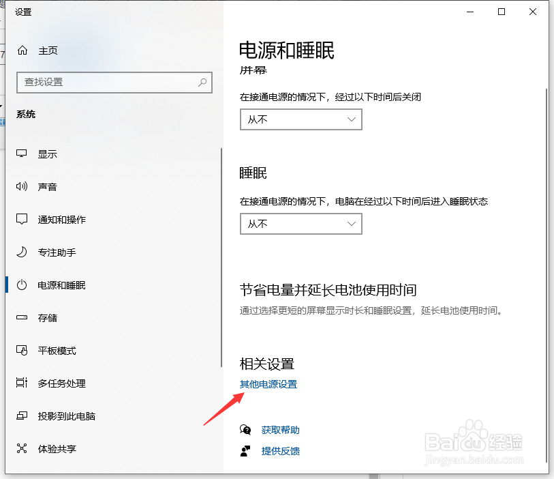This screenshot has height=479, width=554.
Task: Click the drive icon for 存储
Action: coord(22,317)
